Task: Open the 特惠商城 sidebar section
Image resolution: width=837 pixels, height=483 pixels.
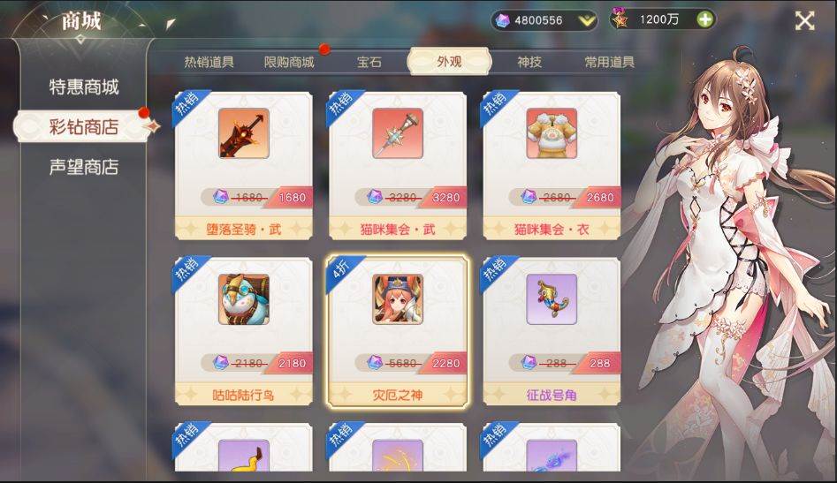Action: [84, 87]
